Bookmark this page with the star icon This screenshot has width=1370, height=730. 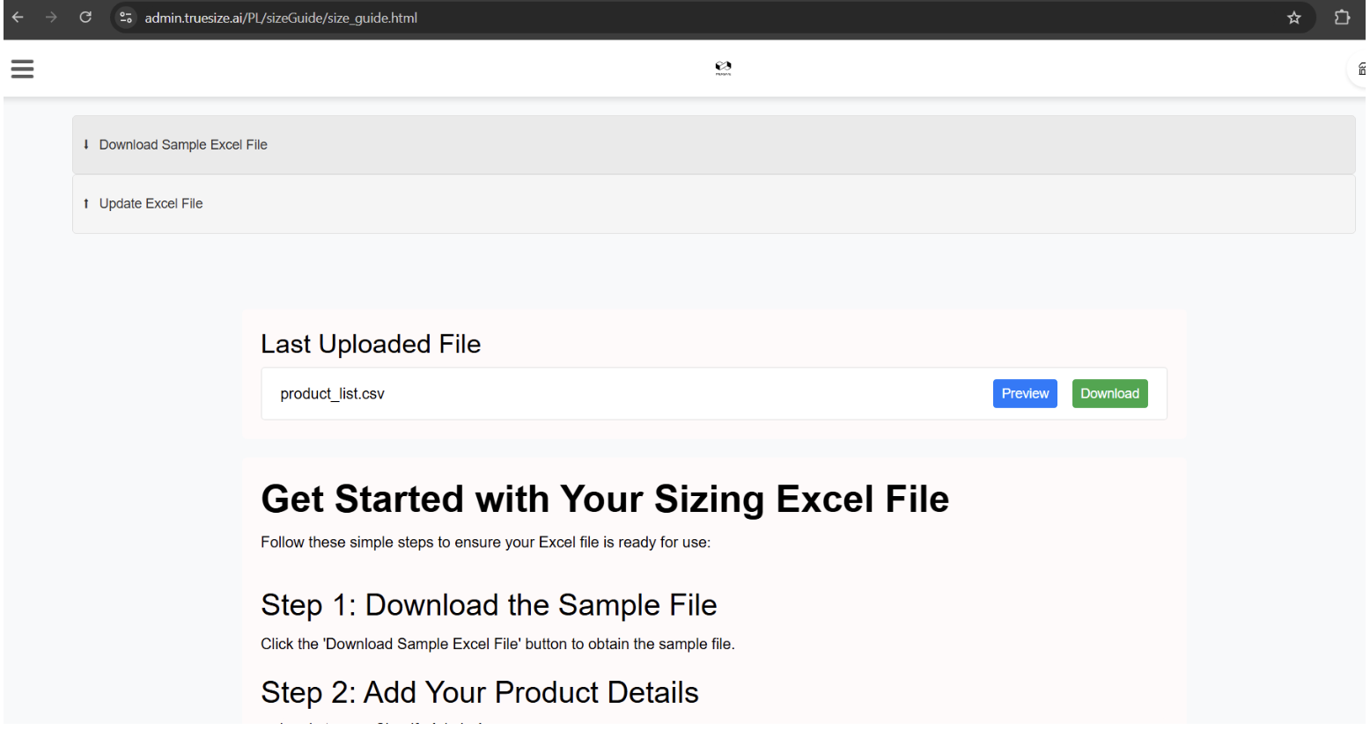(1293, 18)
